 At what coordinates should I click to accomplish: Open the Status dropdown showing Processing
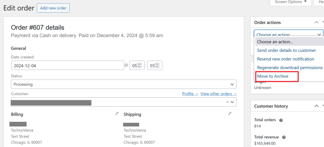[x=124, y=84]
